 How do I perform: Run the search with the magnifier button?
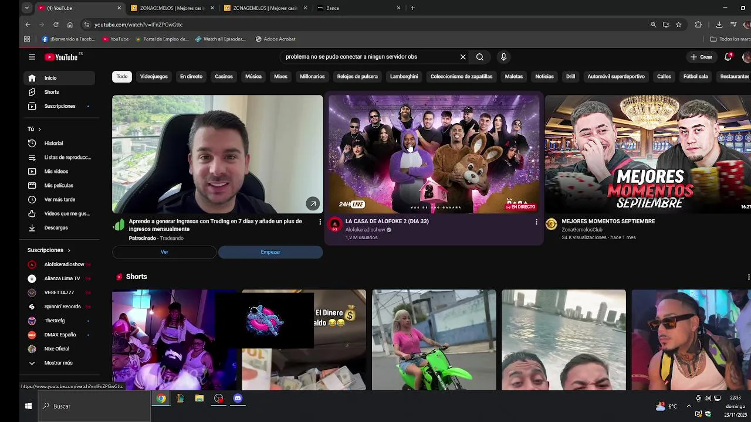click(480, 57)
